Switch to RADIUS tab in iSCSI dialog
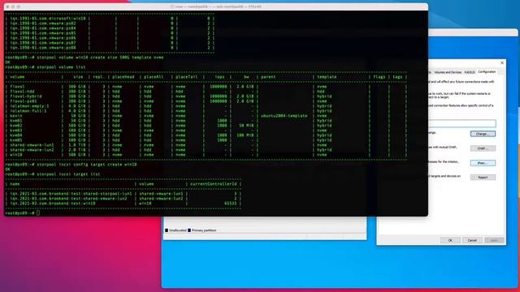 point(470,72)
